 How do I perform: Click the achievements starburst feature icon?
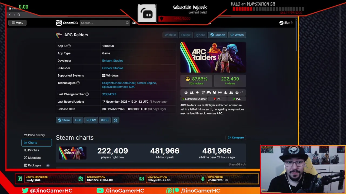tap(197, 92)
